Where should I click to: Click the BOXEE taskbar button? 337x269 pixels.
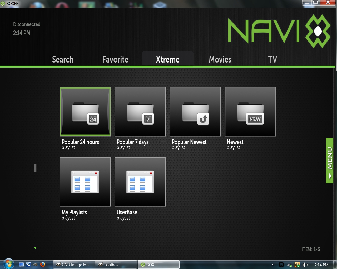pyautogui.click(x=159, y=265)
